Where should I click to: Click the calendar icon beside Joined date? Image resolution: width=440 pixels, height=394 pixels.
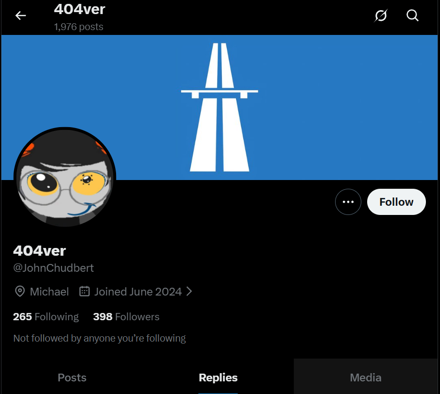(x=84, y=291)
